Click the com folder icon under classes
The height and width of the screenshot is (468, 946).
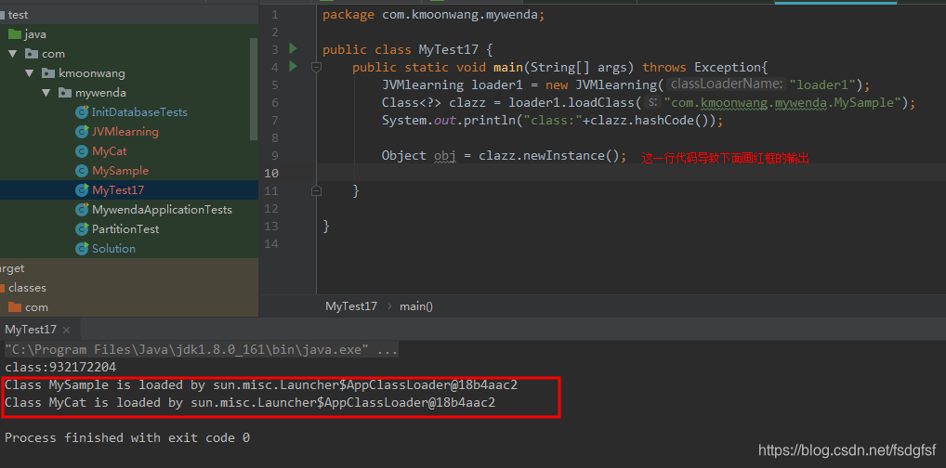[15, 307]
